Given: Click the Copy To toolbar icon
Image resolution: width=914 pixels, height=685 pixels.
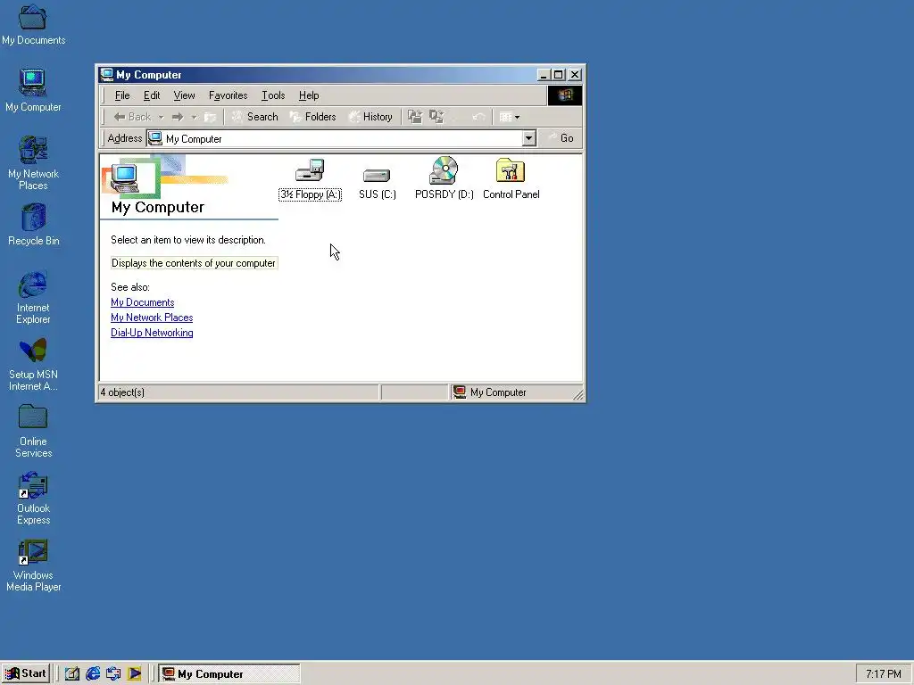Looking at the screenshot, I should [436, 117].
